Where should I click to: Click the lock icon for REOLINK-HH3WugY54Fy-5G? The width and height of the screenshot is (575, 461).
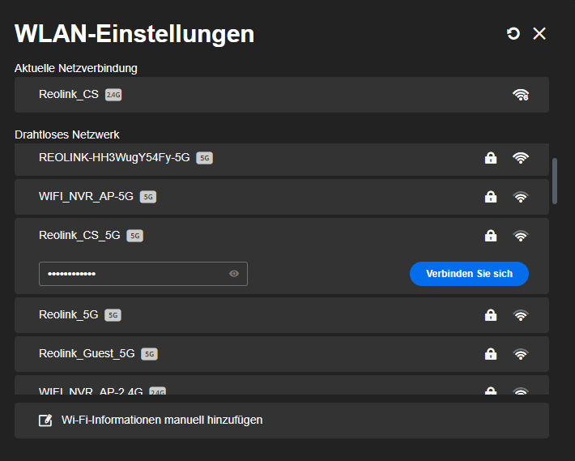click(x=491, y=158)
